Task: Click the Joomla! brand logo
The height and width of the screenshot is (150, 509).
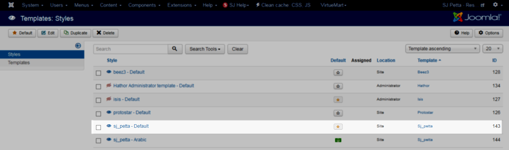Action: click(x=477, y=17)
